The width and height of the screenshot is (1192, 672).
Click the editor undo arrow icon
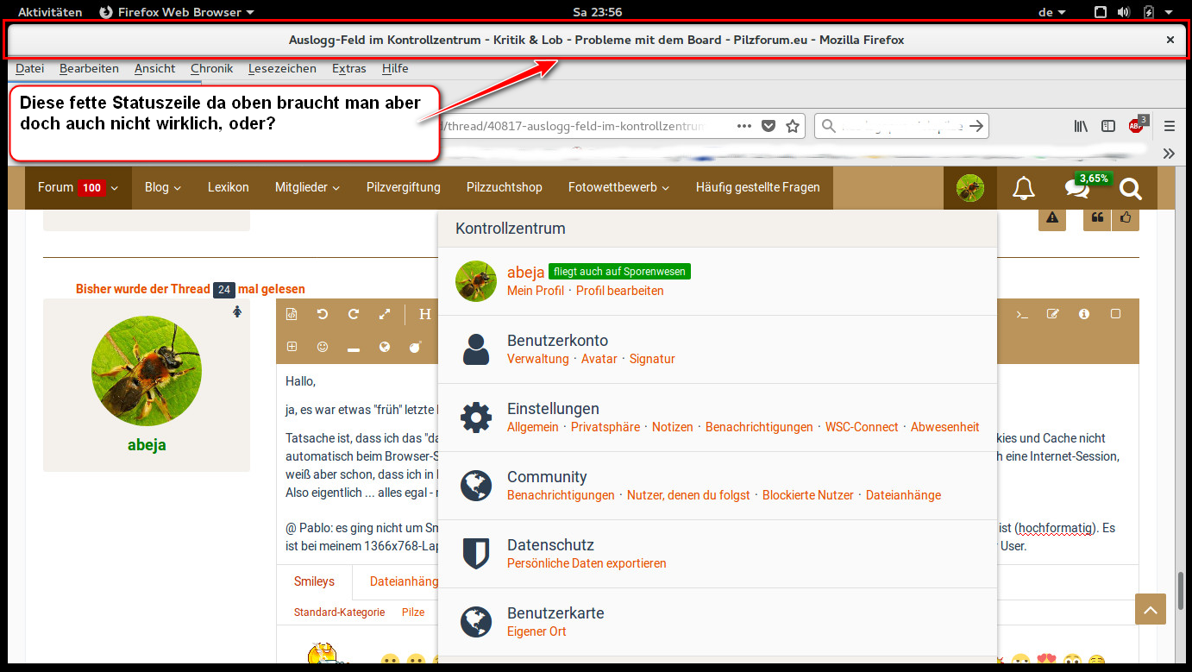pyautogui.click(x=323, y=314)
